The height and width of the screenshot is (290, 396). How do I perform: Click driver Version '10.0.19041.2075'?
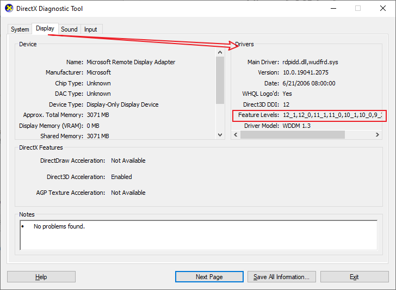point(306,72)
